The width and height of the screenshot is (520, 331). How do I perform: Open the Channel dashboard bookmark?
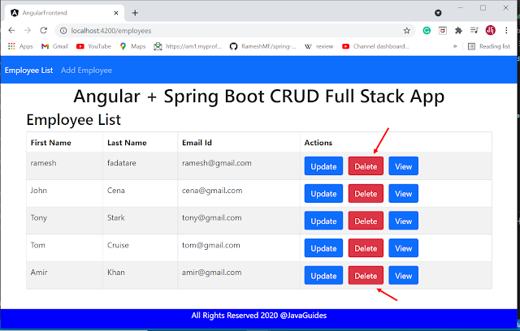click(x=375, y=46)
